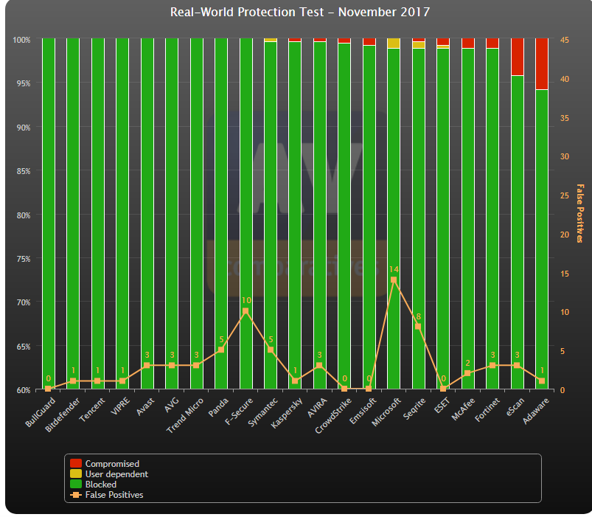Select the Trend Micro axis label
Viewport: 592px width, 517px height.
coord(184,415)
